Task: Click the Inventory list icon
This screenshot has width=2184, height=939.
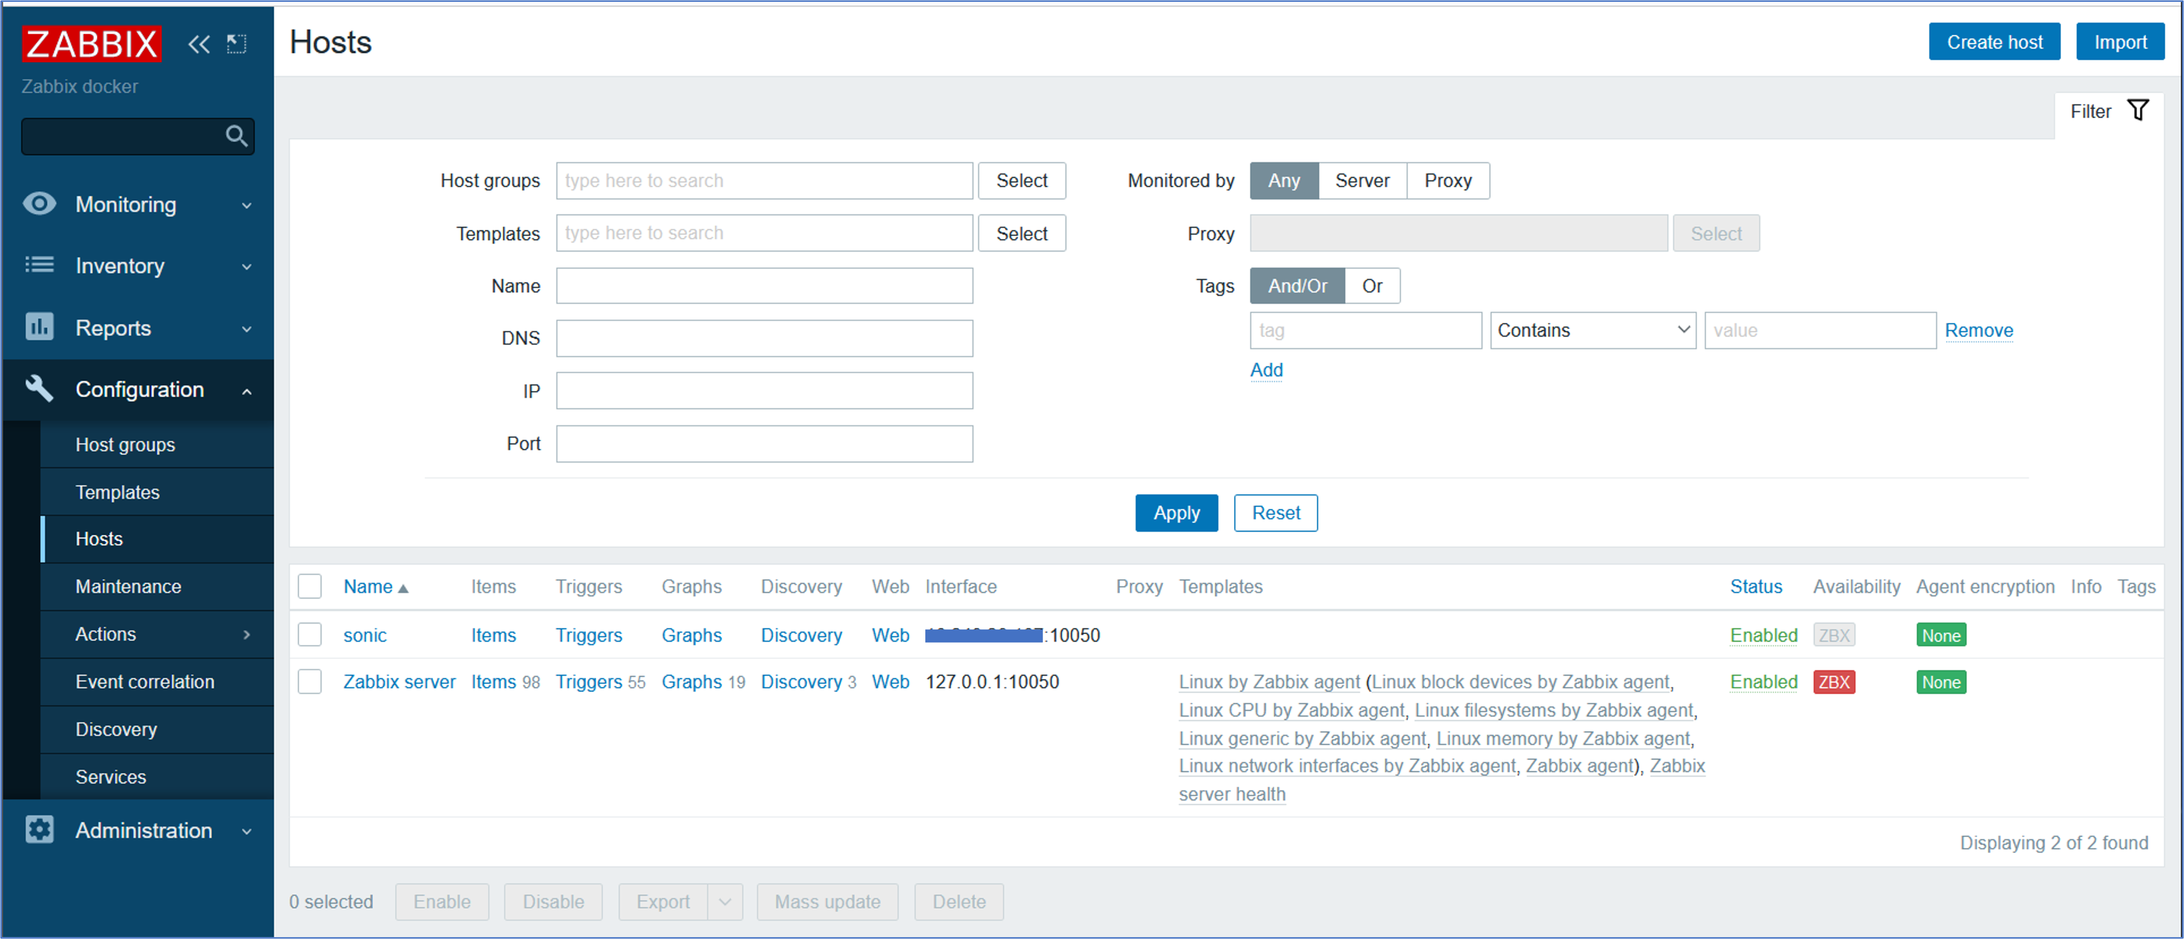Action: 39,265
